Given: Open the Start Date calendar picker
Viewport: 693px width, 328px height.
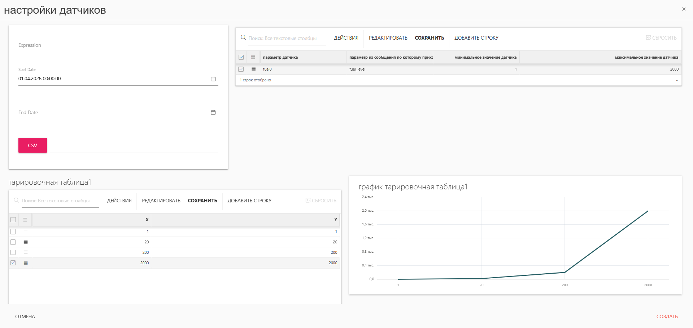Looking at the screenshot, I should pyautogui.click(x=213, y=79).
